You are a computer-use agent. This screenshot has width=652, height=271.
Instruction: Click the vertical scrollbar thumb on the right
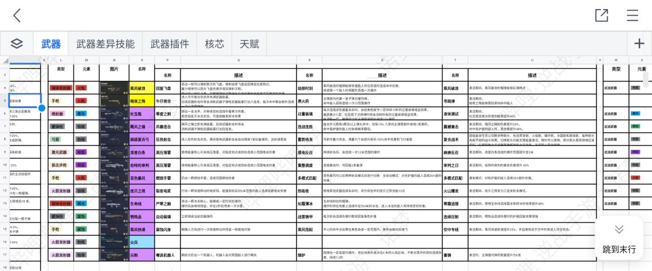[645, 80]
